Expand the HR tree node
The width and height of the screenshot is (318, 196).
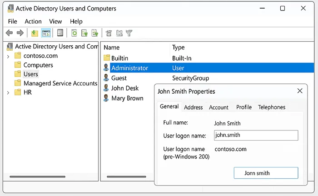click(x=8, y=92)
